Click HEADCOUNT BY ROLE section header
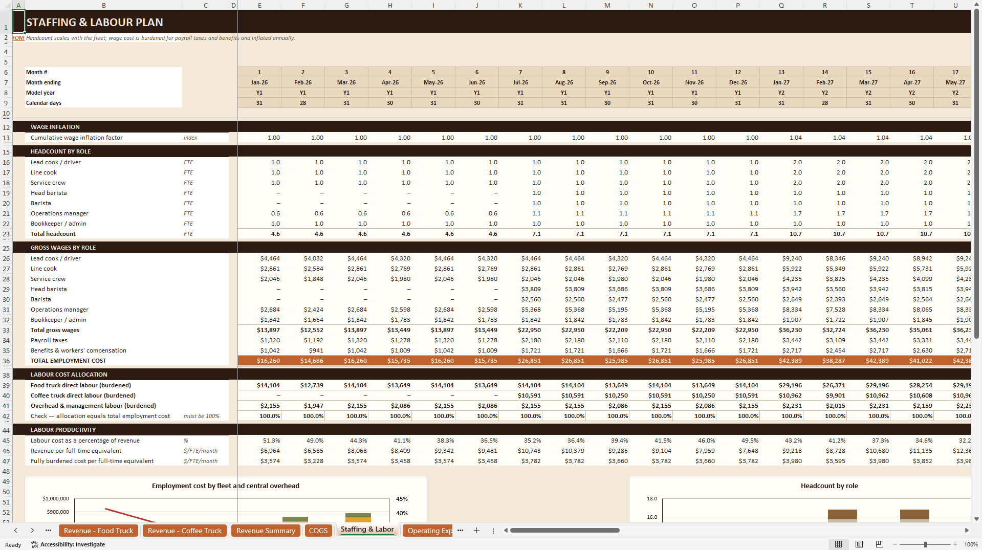The width and height of the screenshot is (982, 550). point(60,151)
